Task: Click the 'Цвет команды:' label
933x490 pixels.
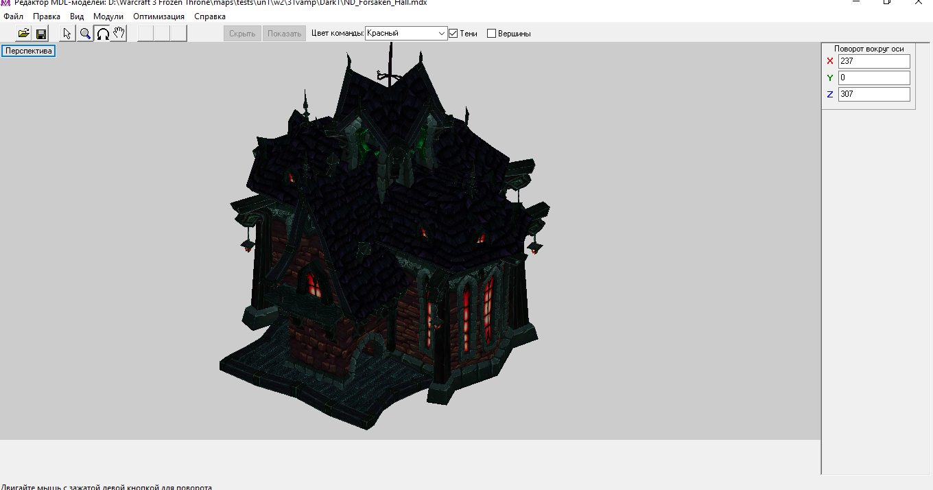Action: click(338, 33)
